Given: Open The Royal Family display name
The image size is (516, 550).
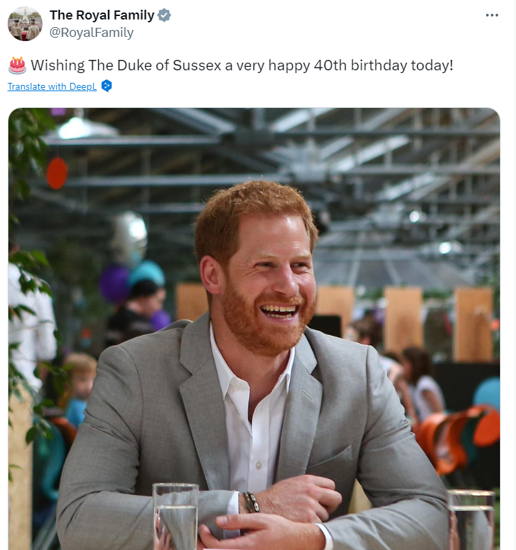Looking at the screenshot, I should (102, 15).
